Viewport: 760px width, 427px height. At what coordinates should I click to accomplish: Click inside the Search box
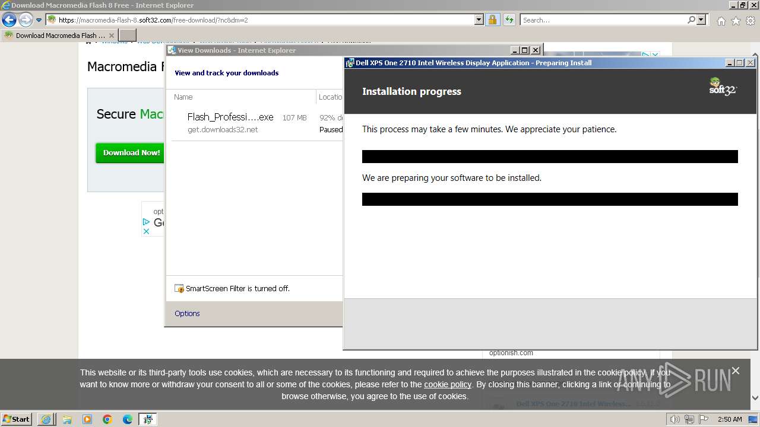coord(603,20)
